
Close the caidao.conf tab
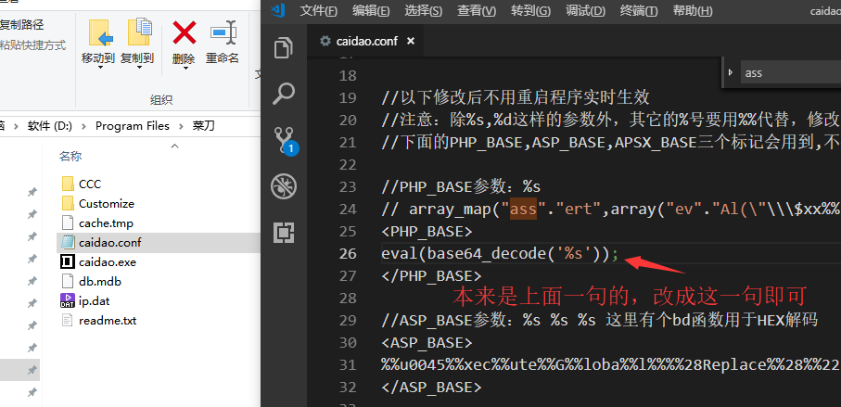(411, 41)
